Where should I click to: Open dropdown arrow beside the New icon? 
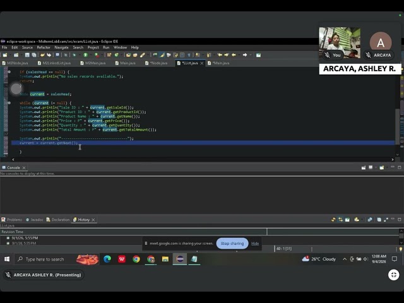(x=10, y=55)
